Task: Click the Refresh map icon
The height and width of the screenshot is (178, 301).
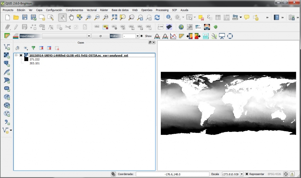Action: click(x=157, y=17)
